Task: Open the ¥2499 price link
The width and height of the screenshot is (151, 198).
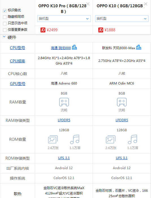Action: 52,30
